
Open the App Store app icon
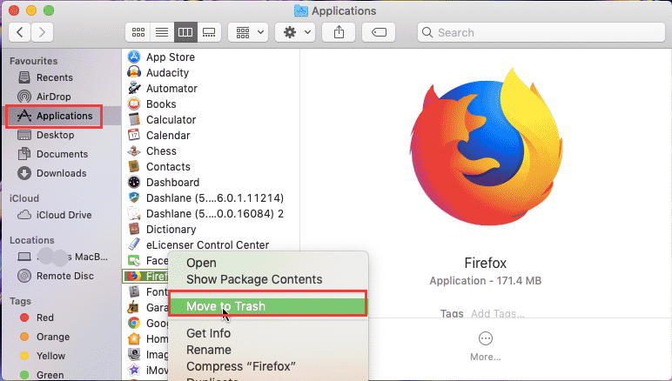pos(134,57)
